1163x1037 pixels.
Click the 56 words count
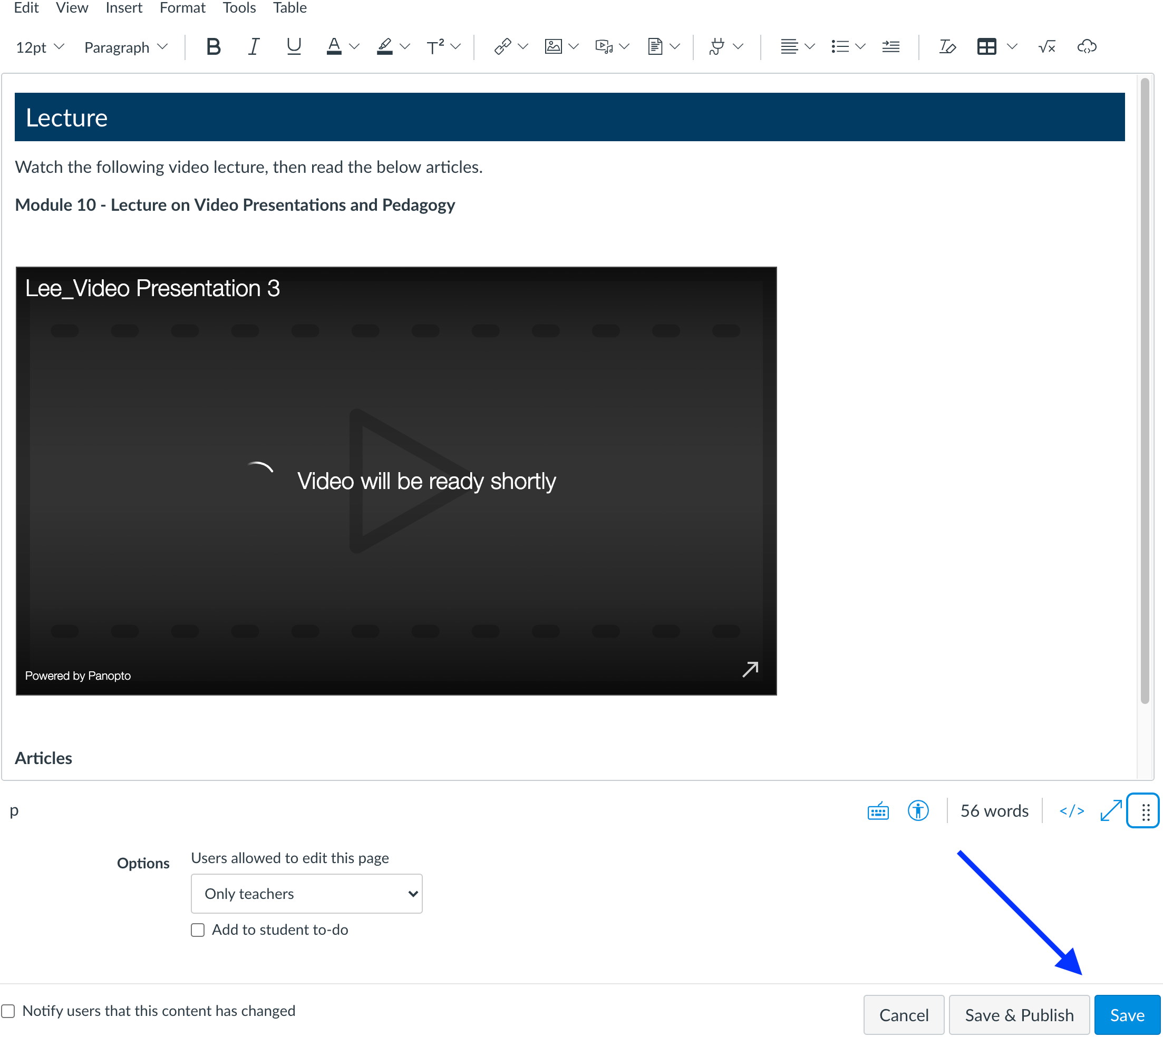994,811
